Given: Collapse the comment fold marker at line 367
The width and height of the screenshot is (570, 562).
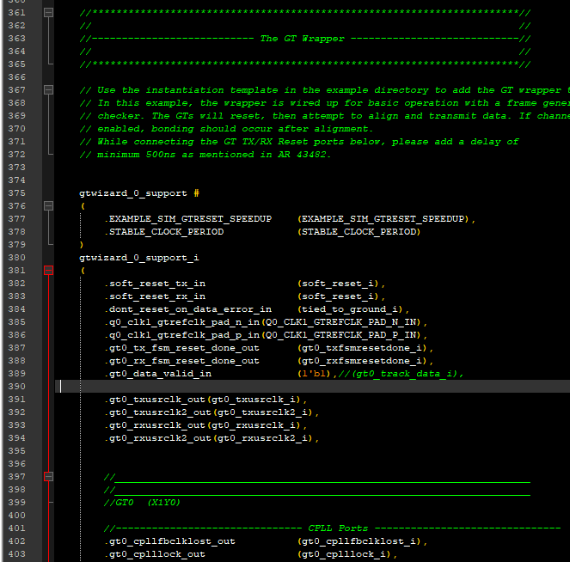Looking at the screenshot, I should point(48,89).
